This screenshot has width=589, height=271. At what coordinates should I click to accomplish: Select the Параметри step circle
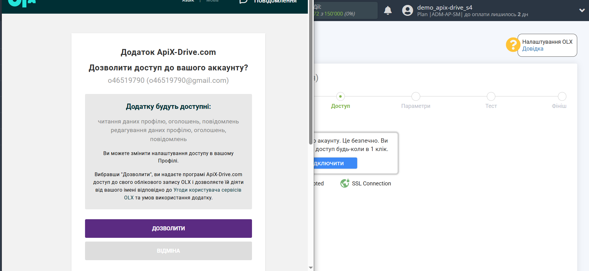pos(416,96)
